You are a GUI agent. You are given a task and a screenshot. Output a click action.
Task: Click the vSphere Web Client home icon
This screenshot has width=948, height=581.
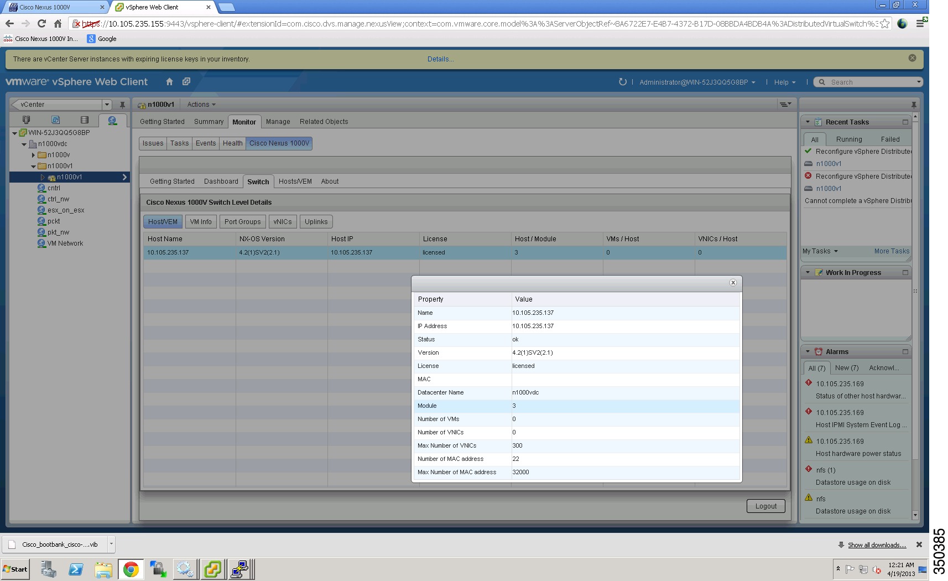[169, 81]
